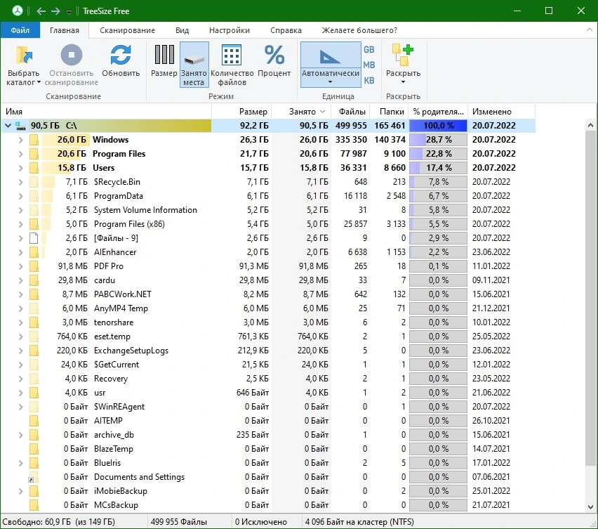This screenshot has width=598, height=529.
Task: Click the Documents and Settings shortcut icon
Action: (x=34, y=477)
